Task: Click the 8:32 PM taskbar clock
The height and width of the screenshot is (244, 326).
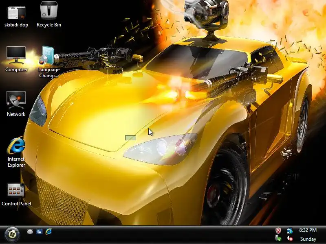Action: [x=308, y=230]
